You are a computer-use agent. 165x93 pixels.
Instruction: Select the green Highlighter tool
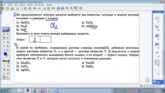(4, 42)
